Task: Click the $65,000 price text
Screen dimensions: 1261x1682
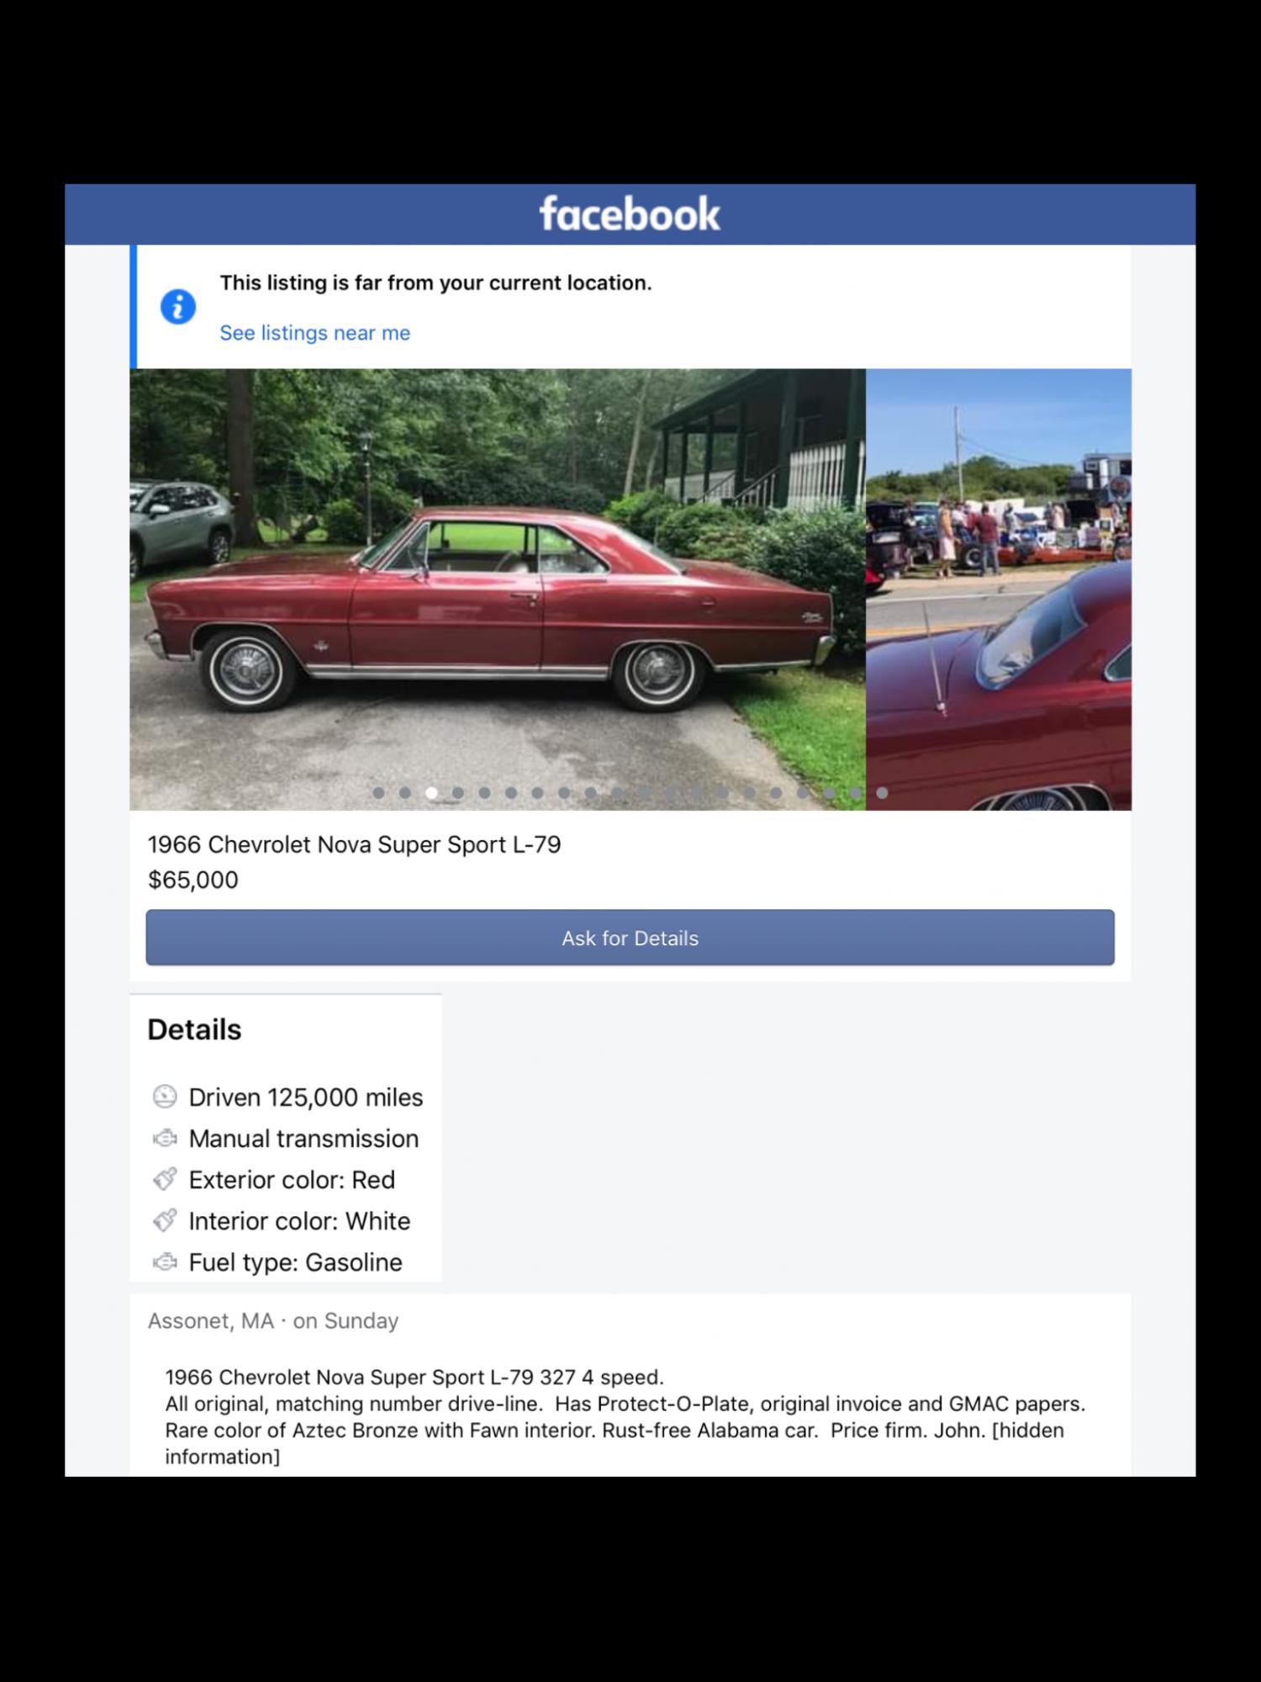Action: tap(193, 880)
